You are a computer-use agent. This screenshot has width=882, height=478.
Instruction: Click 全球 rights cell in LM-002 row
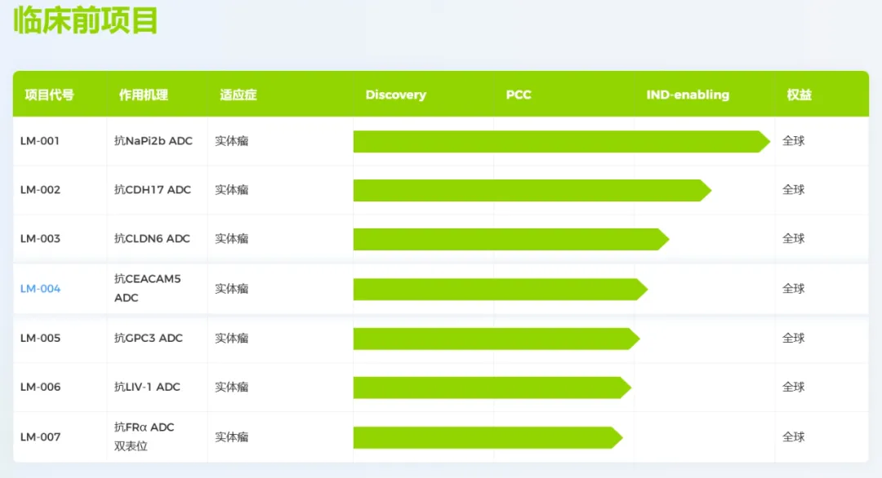794,190
